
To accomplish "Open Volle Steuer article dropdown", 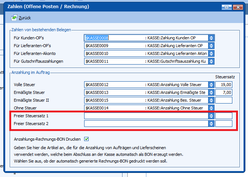I will 211,85.
